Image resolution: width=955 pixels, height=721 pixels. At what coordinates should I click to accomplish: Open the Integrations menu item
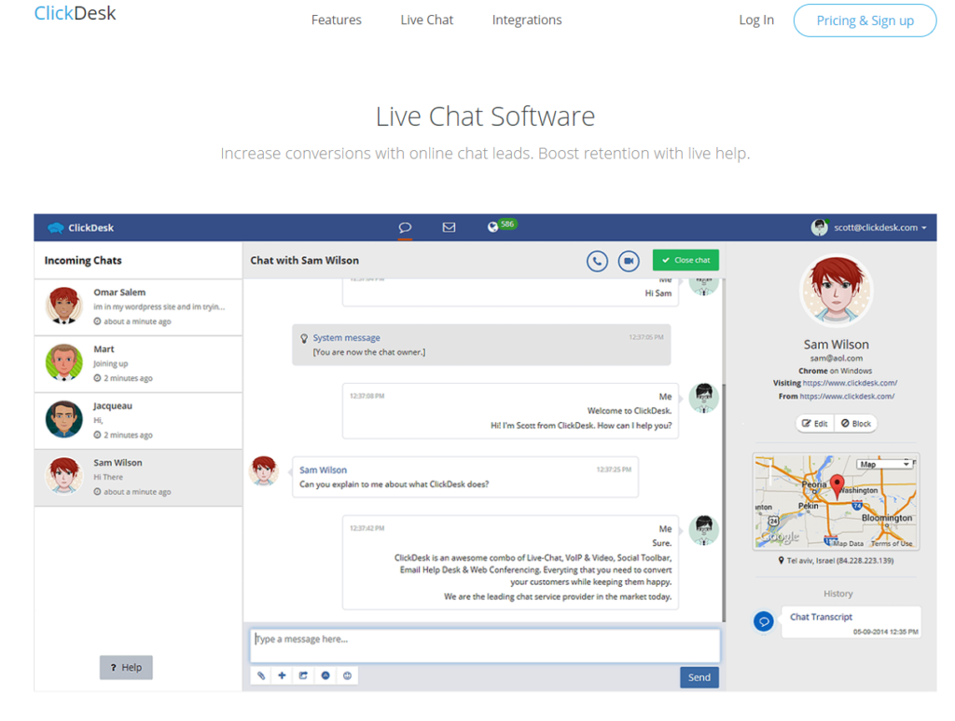527,20
